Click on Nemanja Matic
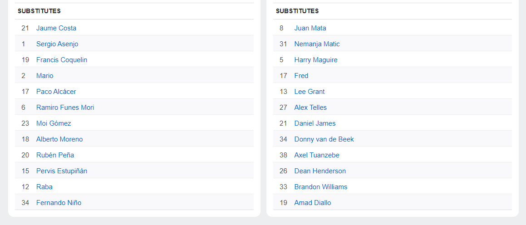 pos(317,44)
